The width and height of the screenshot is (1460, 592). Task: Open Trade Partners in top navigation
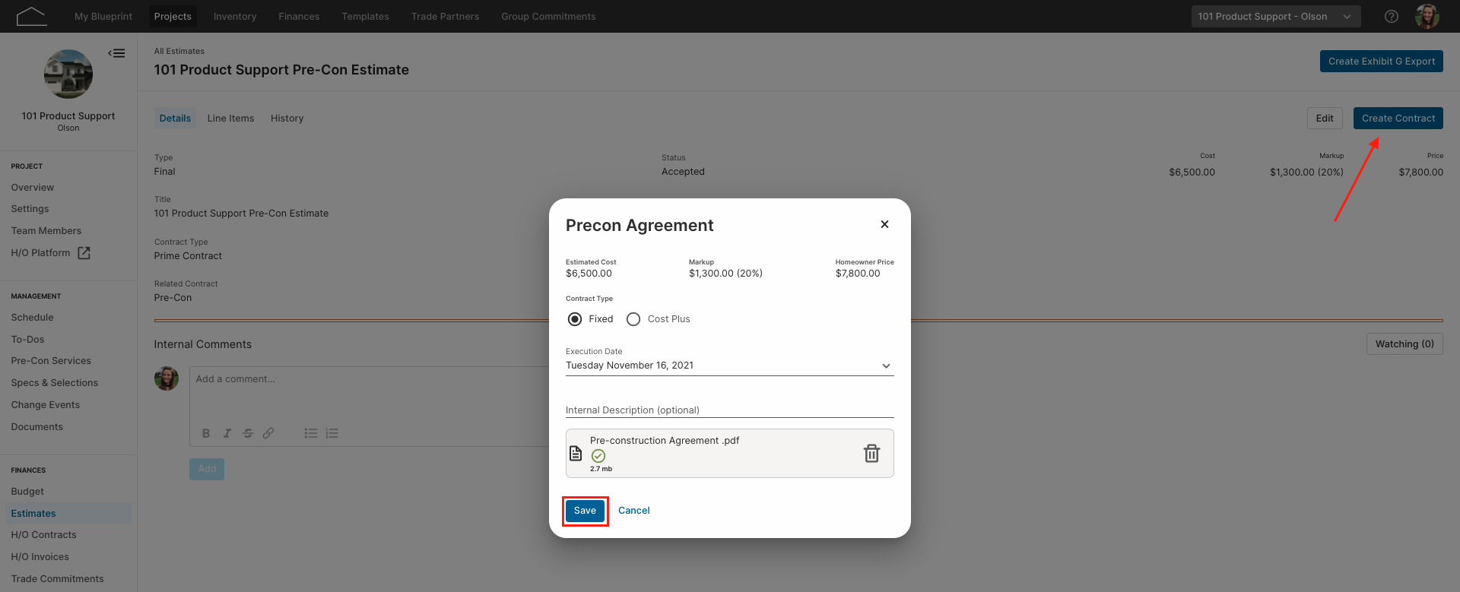coord(445,16)
